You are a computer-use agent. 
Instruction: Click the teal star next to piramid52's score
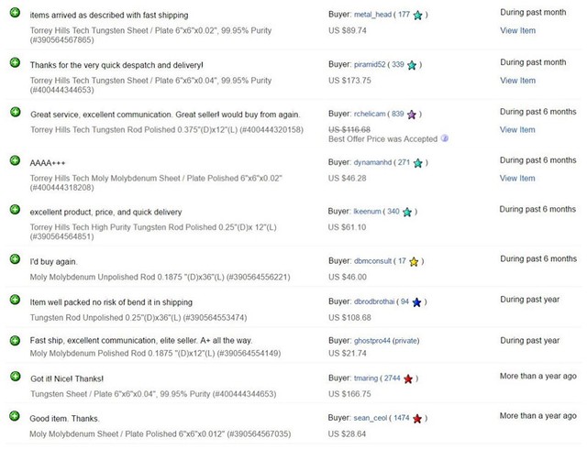pyautogui.click(x=412, y=65)
